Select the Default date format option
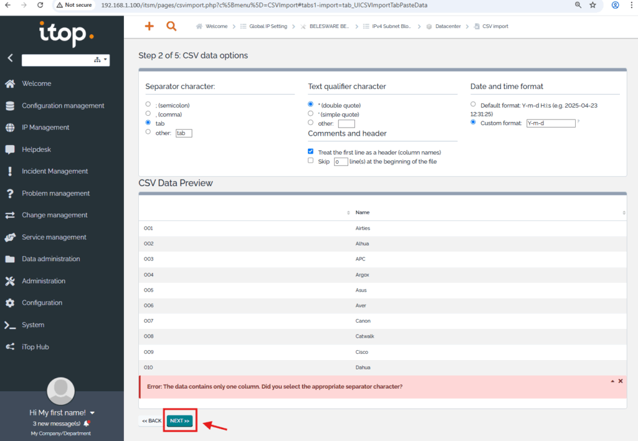This screenshot has height=441, width=638. coord(474,105)
